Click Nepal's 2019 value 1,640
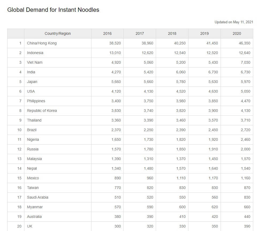 (x=213, y=168)
